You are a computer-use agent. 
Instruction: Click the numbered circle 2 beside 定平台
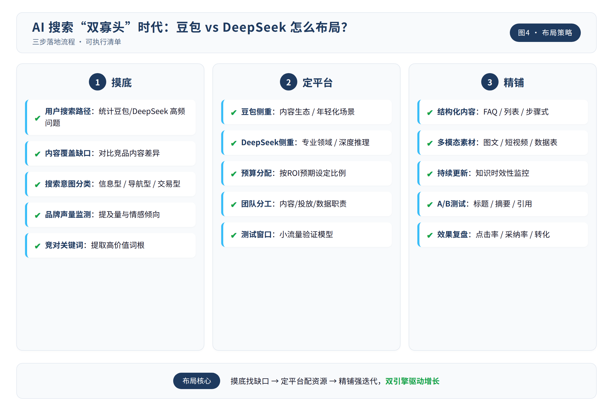tap(289, 82)
